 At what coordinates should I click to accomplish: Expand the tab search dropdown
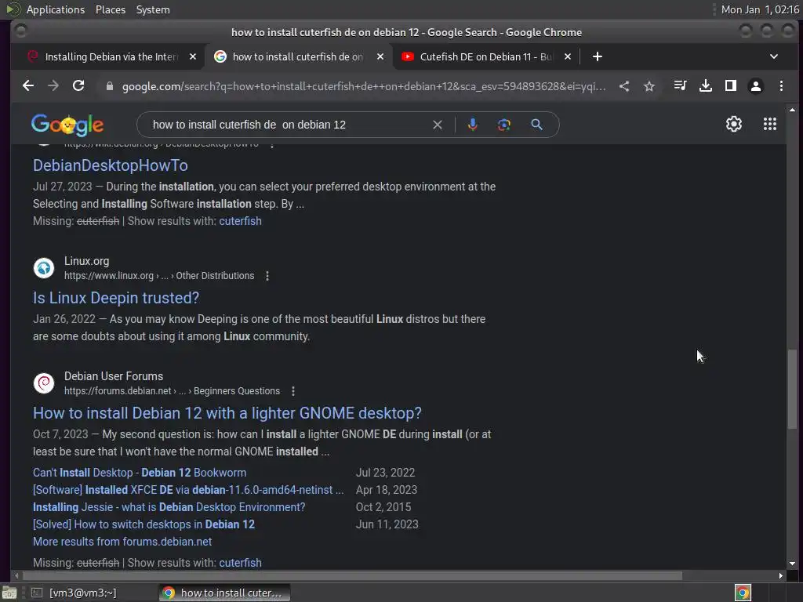774,56
